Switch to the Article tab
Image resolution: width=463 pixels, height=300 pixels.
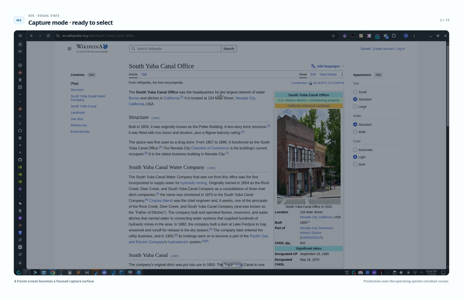coord(133,74)
